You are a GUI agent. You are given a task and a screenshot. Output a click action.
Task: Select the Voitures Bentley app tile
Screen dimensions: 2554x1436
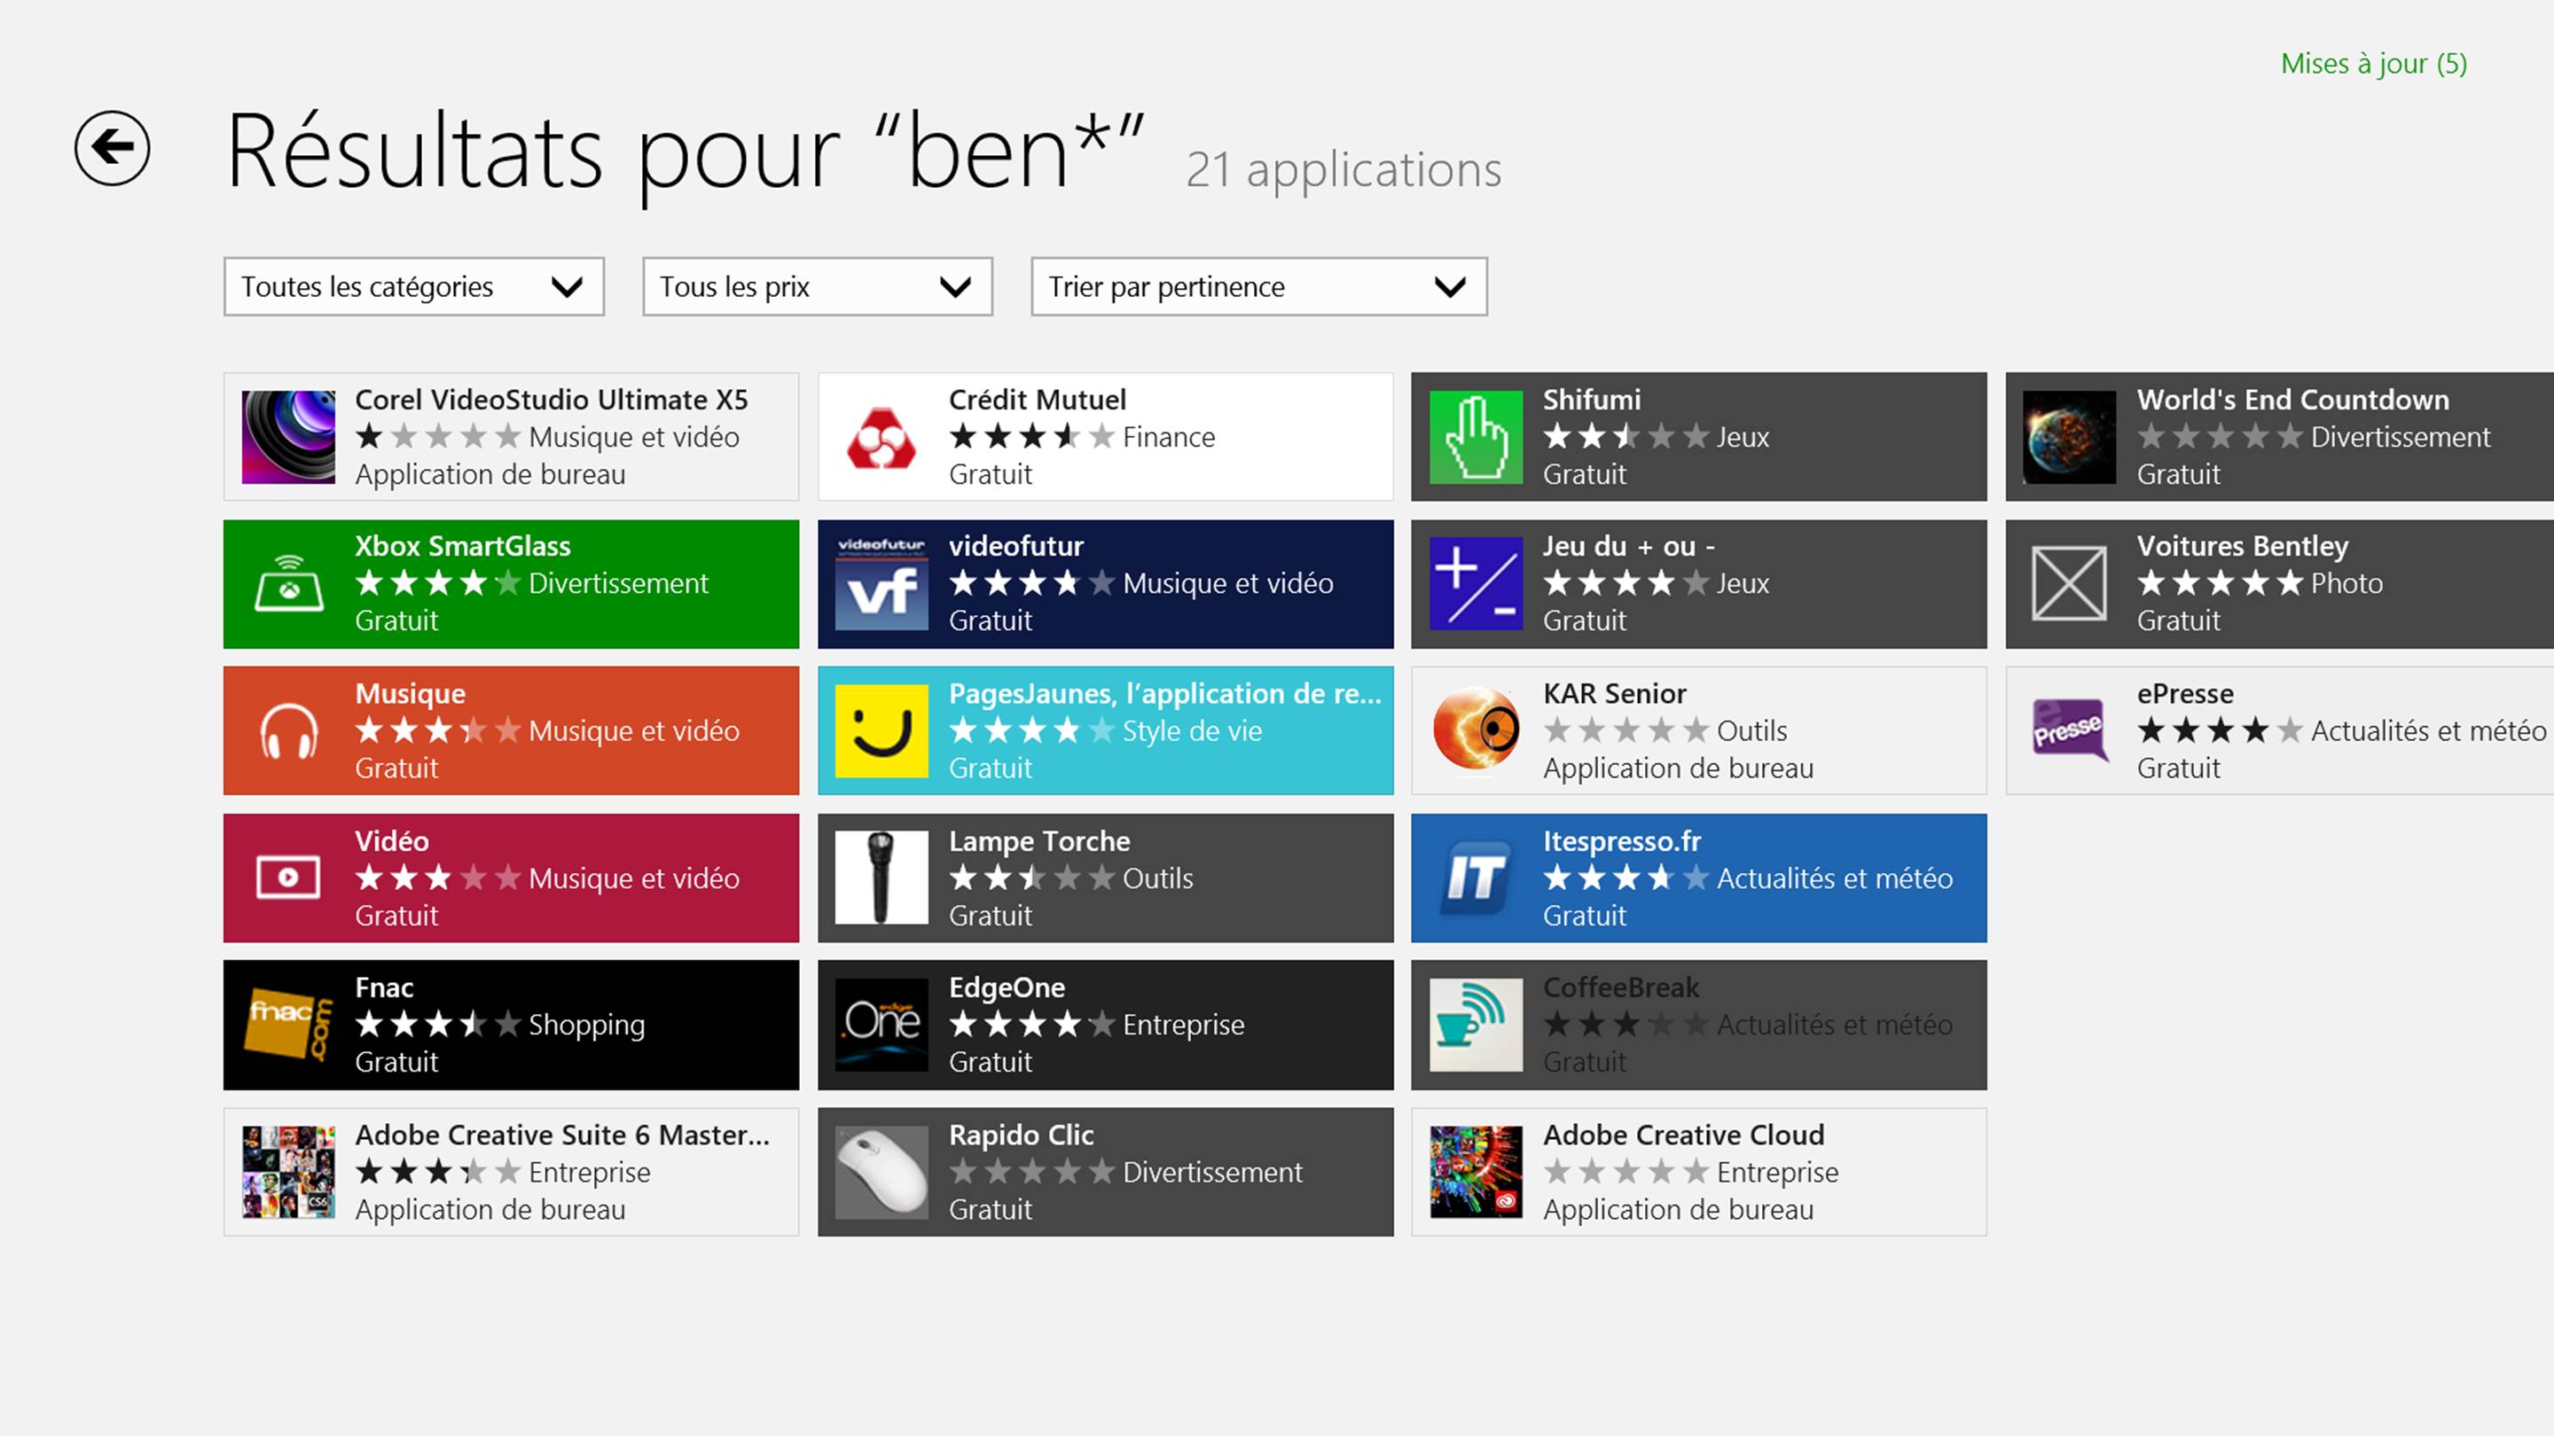[x=2280, y=584]
